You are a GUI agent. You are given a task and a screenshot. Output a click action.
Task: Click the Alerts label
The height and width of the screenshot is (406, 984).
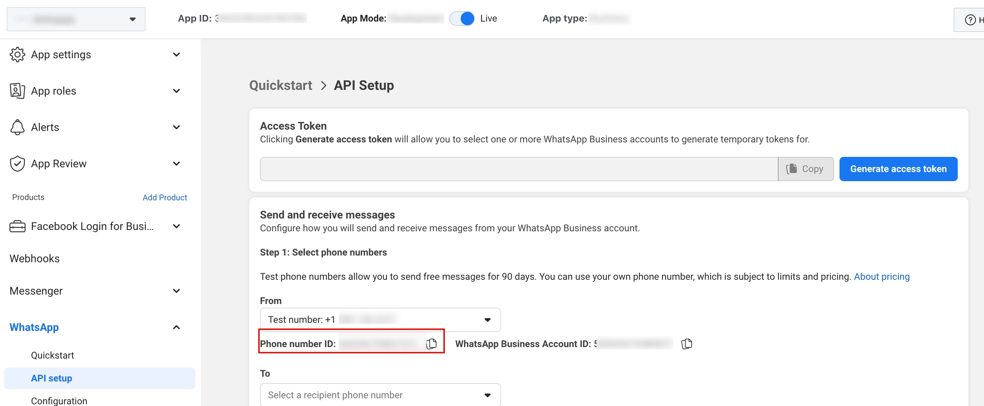coord(45,127)
